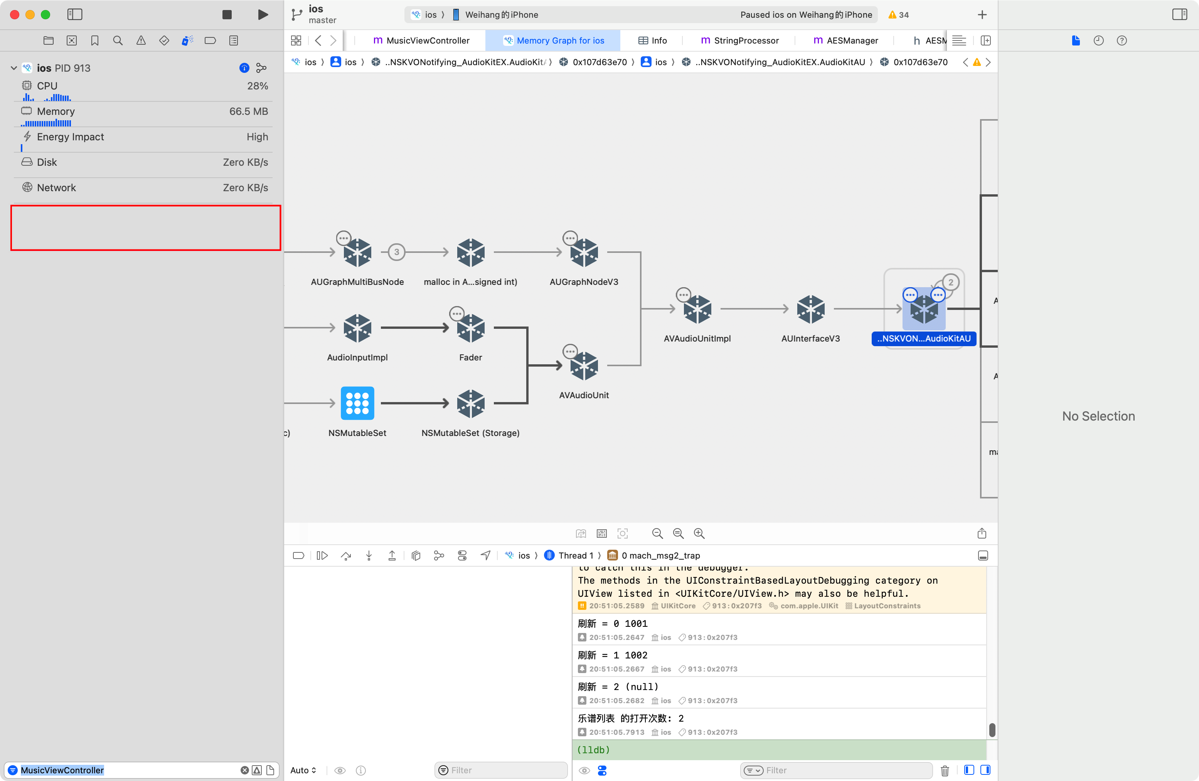Toggle the left navigator sidebar

pos(74,15)
